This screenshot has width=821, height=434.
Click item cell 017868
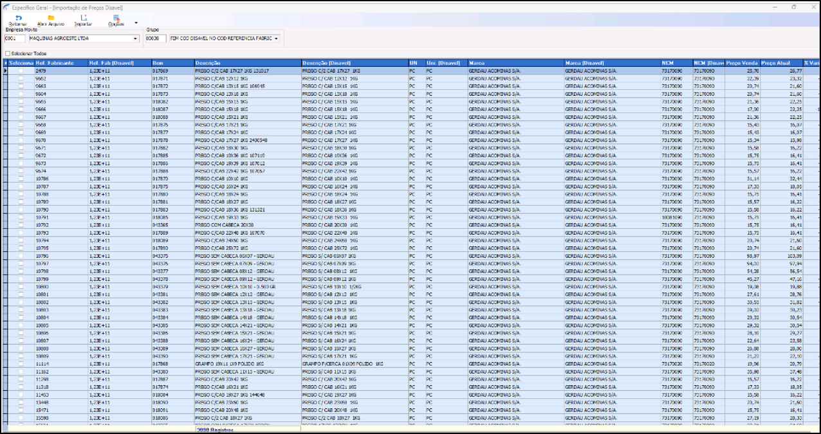(172, 364)
